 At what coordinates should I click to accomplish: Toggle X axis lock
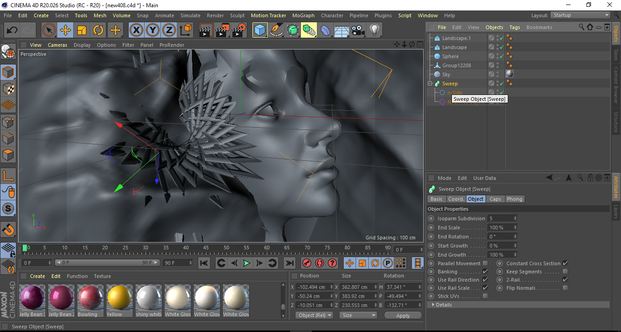[136, 30]
